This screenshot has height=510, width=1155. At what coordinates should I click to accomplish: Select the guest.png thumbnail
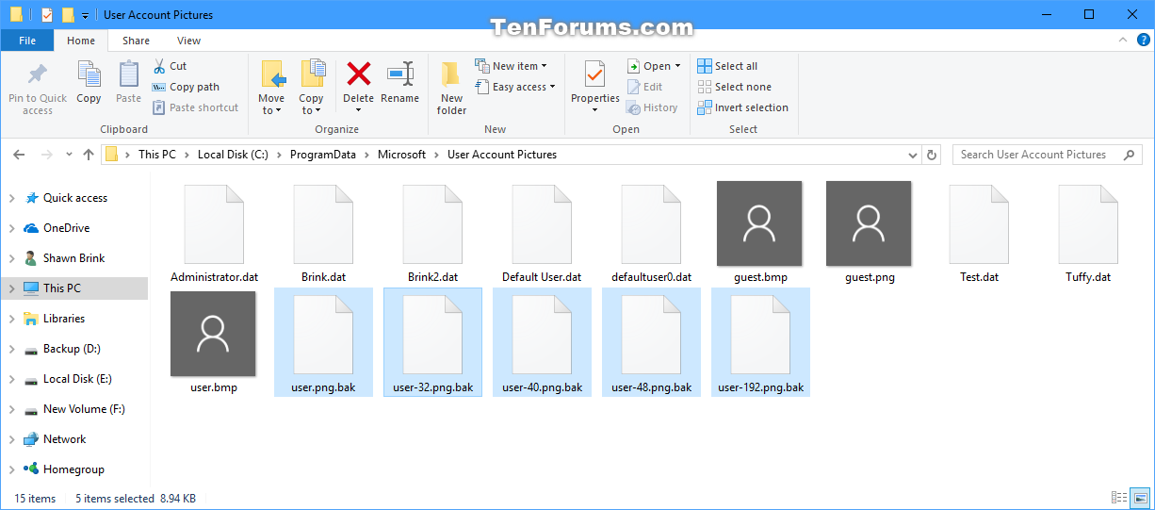pyautogui.click(x=869, y=223)
